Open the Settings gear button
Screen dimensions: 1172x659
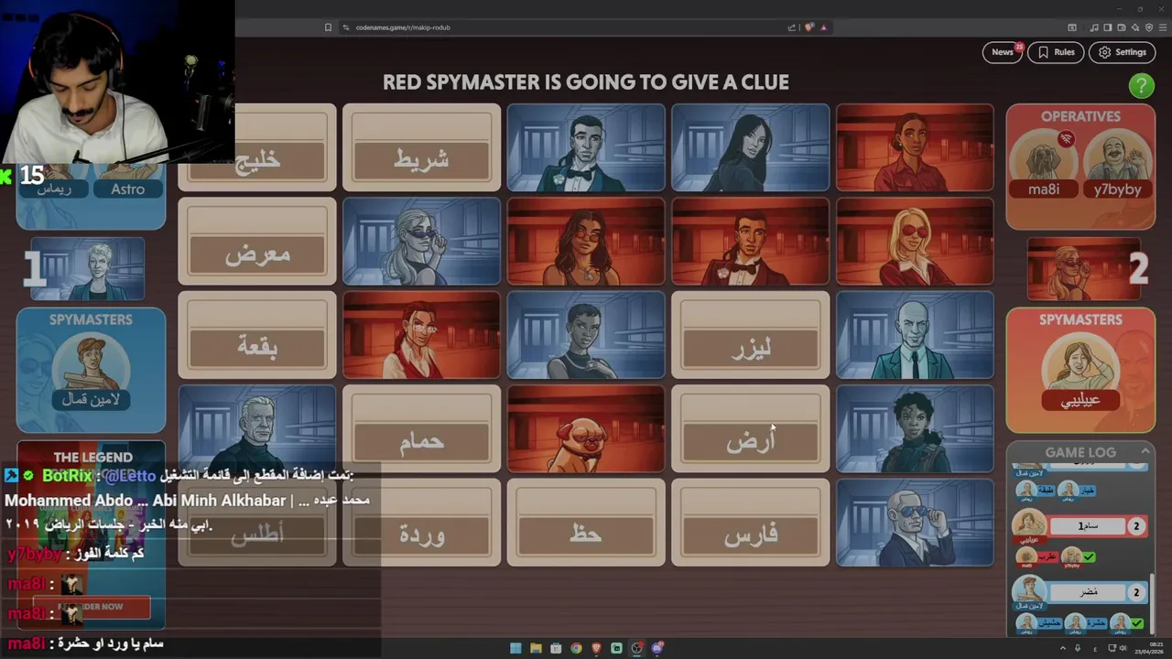(x=1122, y=52)
